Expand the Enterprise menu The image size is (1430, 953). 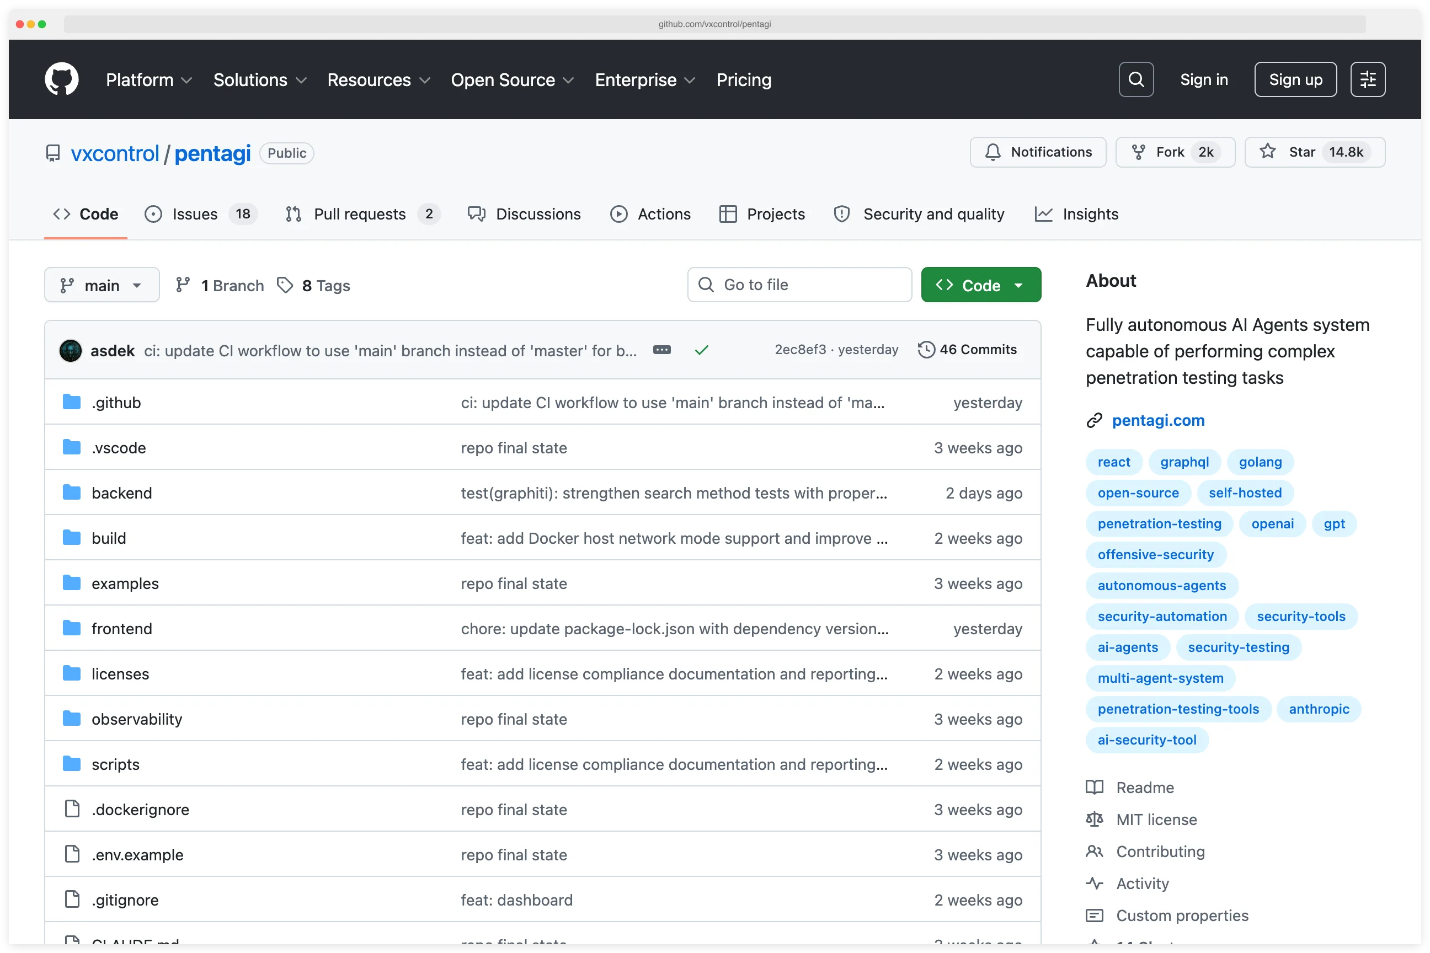[644, 79]
